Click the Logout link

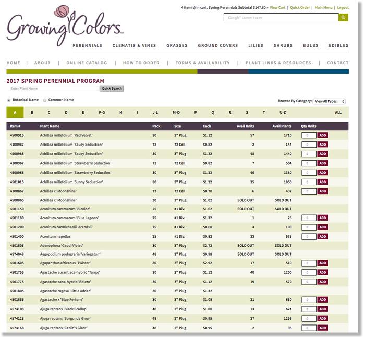[343, 8]
